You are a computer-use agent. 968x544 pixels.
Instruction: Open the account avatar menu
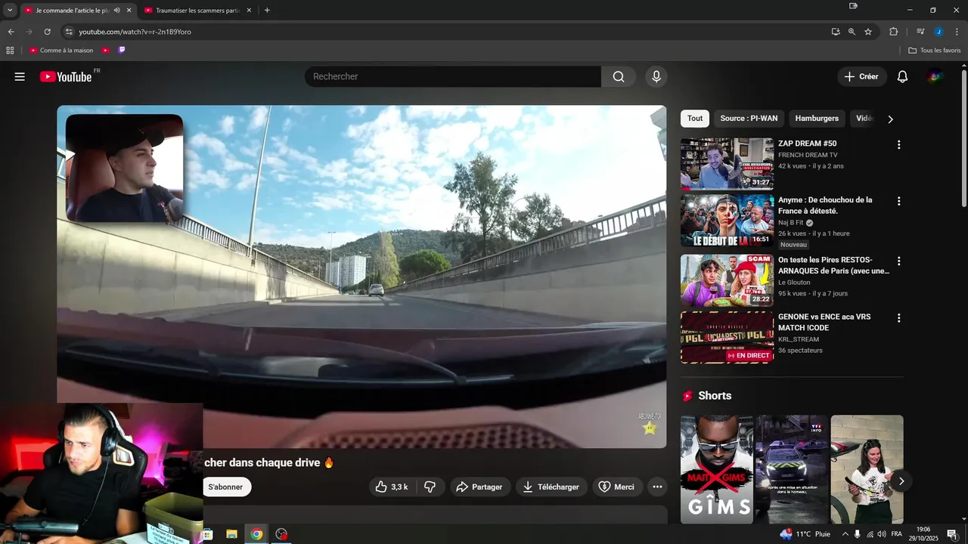pos(935,76)
